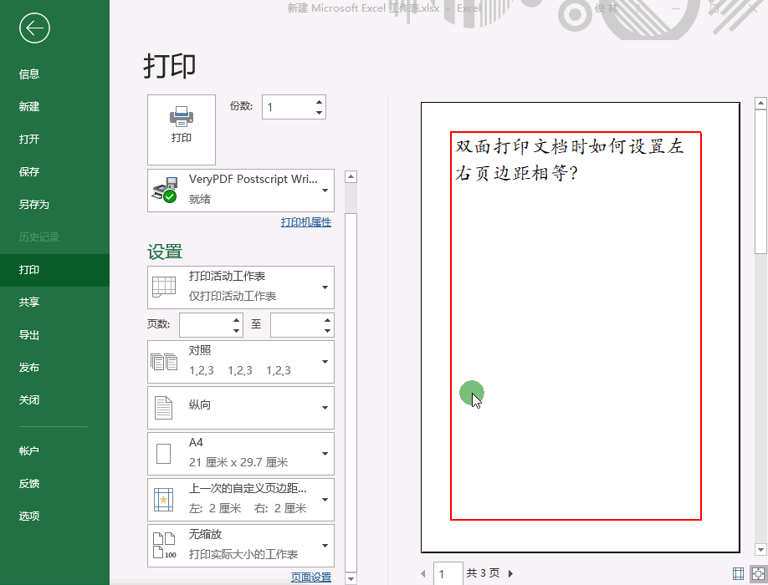Go to next preview page arrow
The width and height of the screenshot is (768, 585).
point(511,573)
